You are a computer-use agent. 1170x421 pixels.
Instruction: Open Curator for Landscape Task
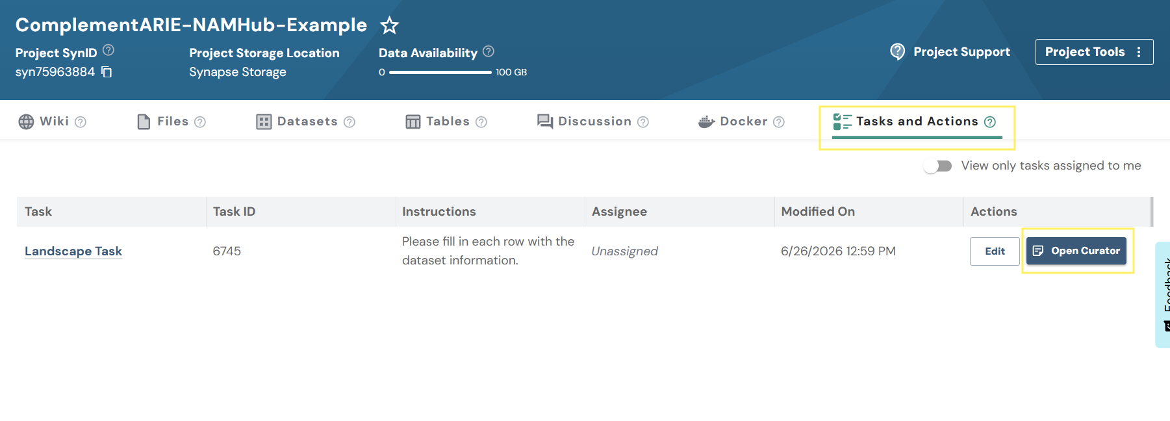(1076, 251)
